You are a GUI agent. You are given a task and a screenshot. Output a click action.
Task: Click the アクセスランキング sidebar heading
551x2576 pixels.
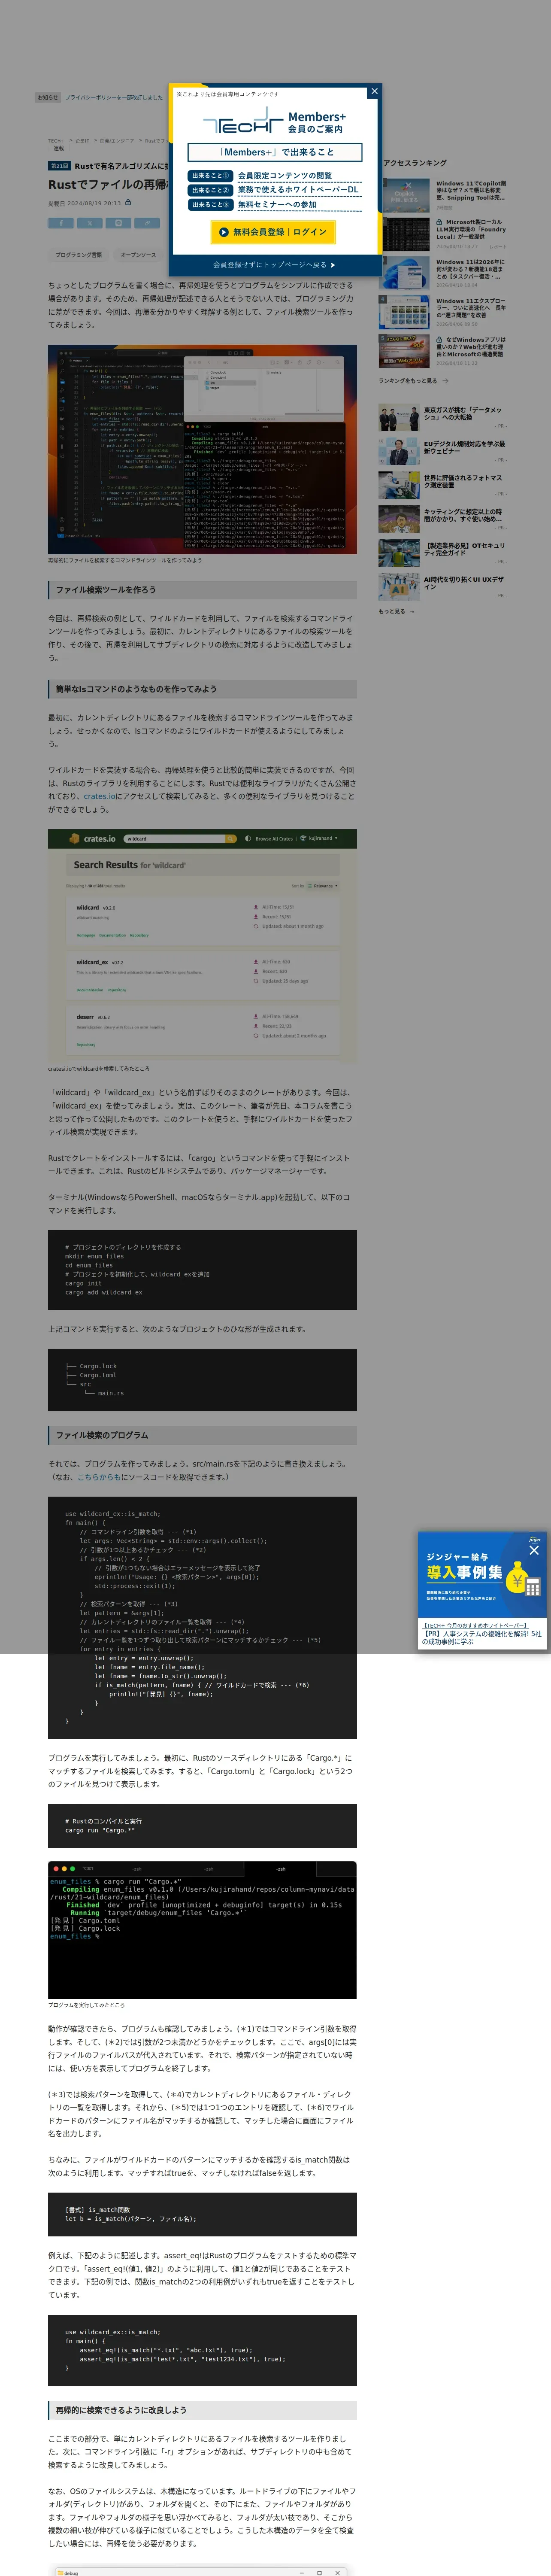(x=415, y=163)
